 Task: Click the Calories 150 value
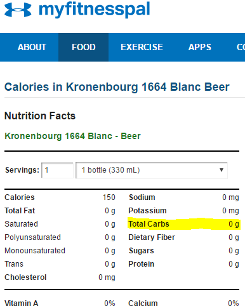(109, 197)
